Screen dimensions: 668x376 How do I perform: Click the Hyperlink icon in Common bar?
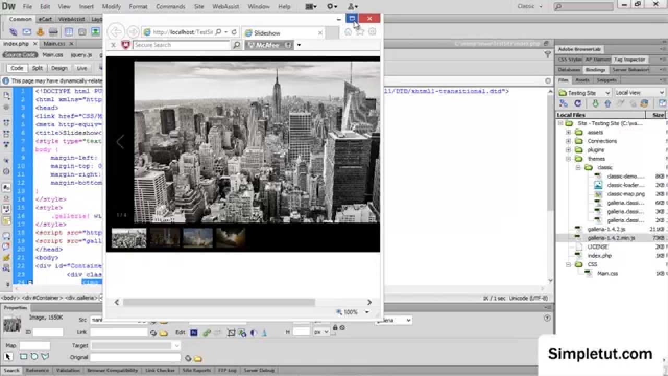coord(13,32)
